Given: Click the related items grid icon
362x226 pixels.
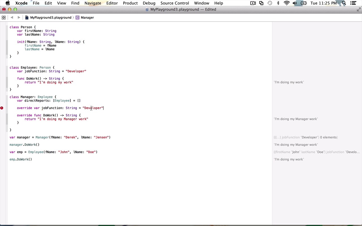Looking at the screenshot, I should [4, 18].
